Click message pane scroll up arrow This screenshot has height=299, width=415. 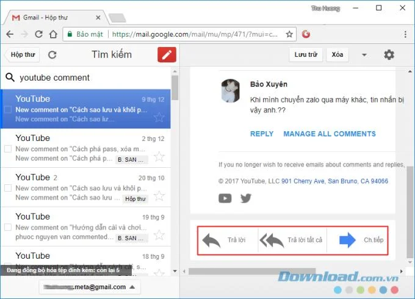[410, 71]
